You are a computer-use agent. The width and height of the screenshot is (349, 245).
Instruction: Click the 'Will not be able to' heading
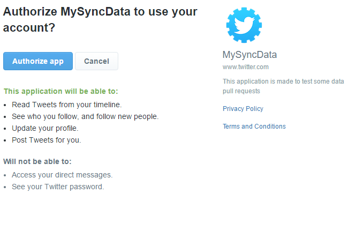(37, 161)
